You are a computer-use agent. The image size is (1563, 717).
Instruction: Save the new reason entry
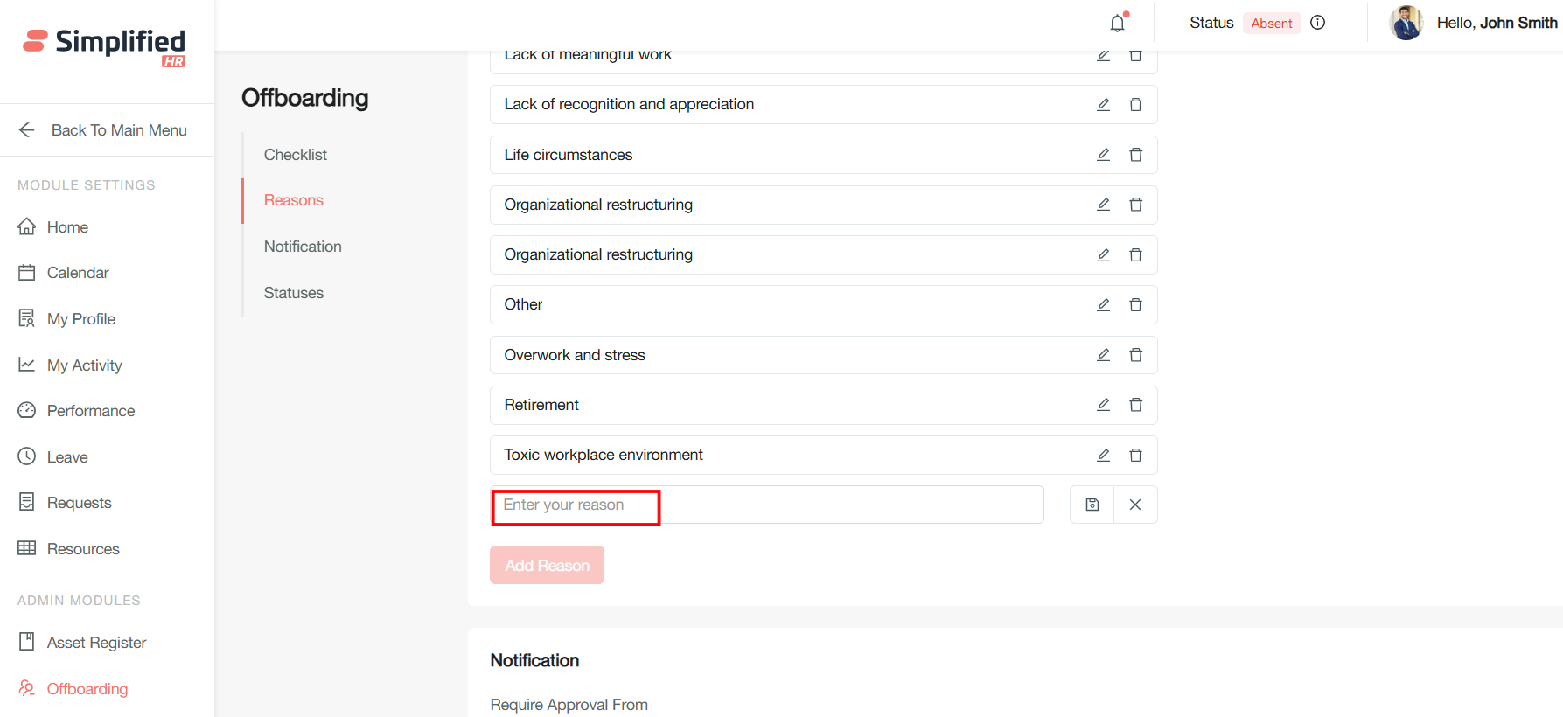click(x=1092, y=505)
